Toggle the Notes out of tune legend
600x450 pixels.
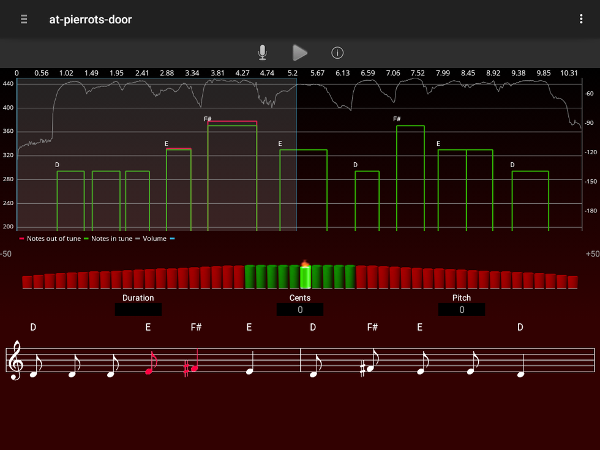[x=50, y=238]
